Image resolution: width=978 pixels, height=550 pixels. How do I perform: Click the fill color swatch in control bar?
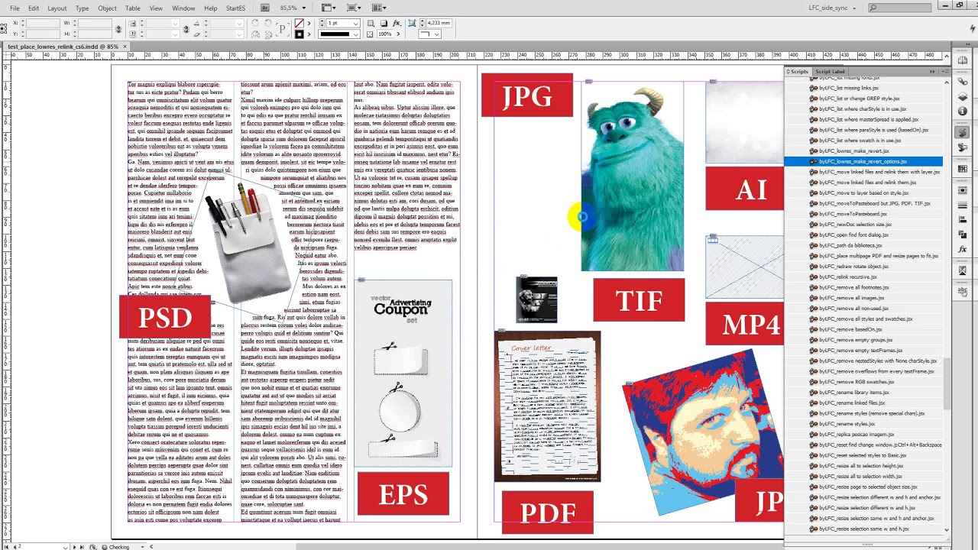coord(299,24)
